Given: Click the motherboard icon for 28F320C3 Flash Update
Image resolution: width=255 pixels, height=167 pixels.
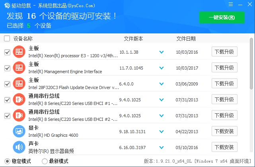Looking at the screenshot, I should (x=19, y=83).
